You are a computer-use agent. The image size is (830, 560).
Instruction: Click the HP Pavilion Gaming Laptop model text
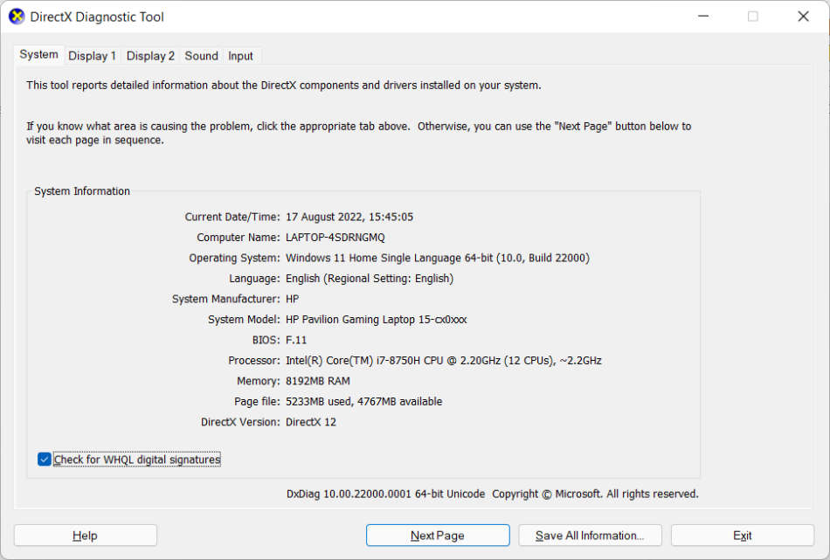tap(376, 320)
